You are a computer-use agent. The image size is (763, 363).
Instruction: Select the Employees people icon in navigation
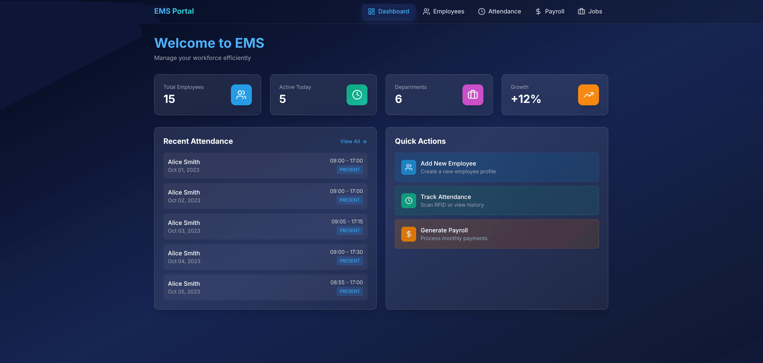[425, 11]
